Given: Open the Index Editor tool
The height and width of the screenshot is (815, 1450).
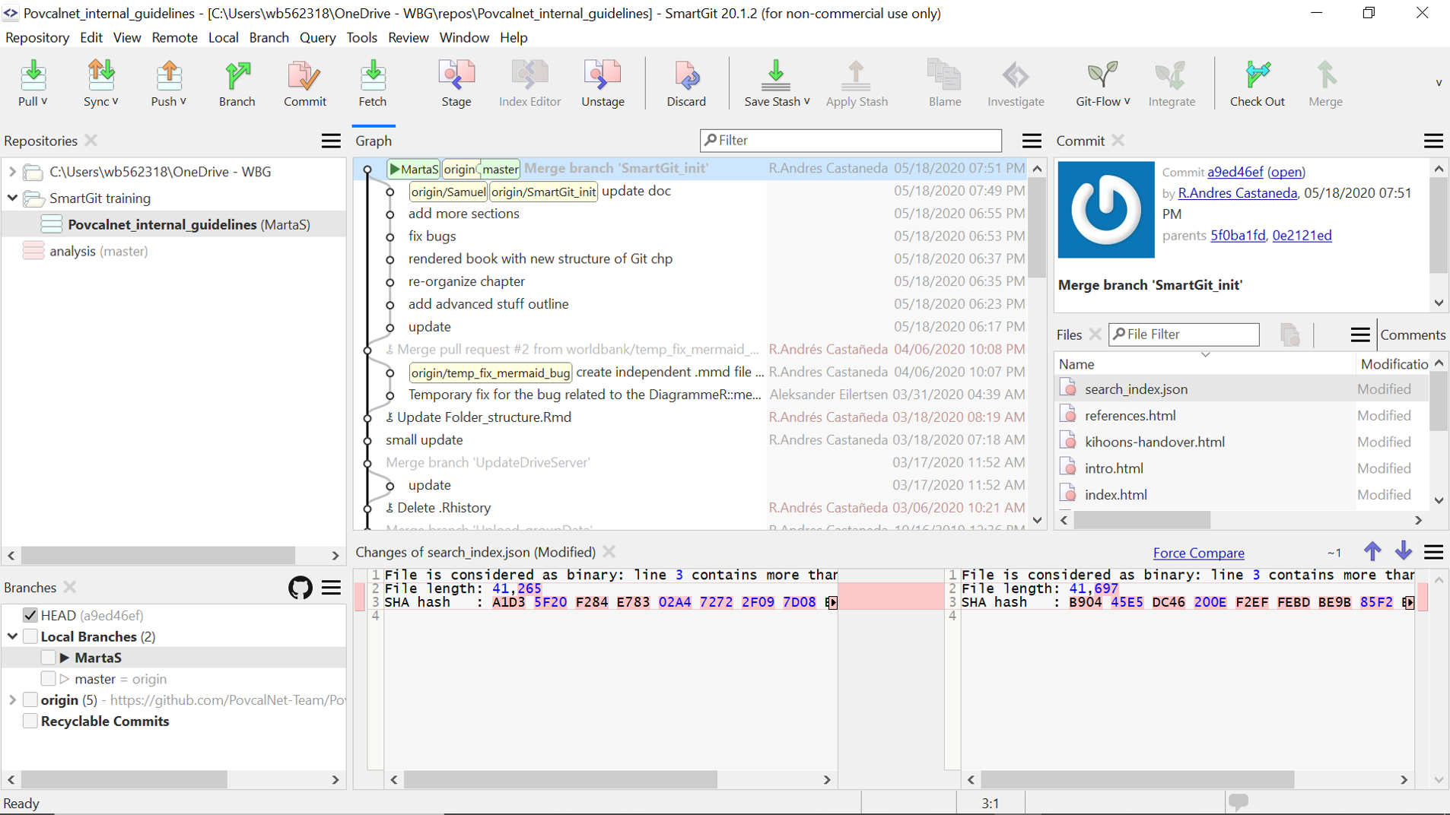Looking at the screenshot, I should tap(529, 84).
